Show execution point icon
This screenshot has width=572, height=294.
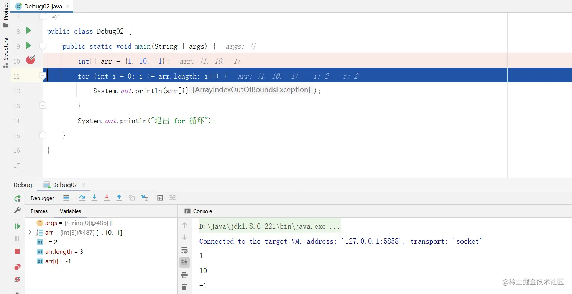(66, 198)
